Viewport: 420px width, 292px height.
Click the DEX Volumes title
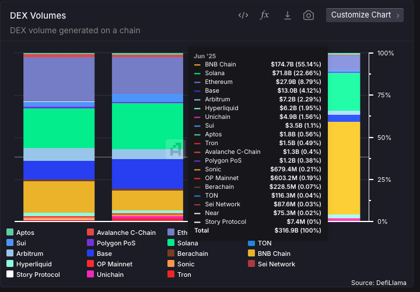pos(38,16)
